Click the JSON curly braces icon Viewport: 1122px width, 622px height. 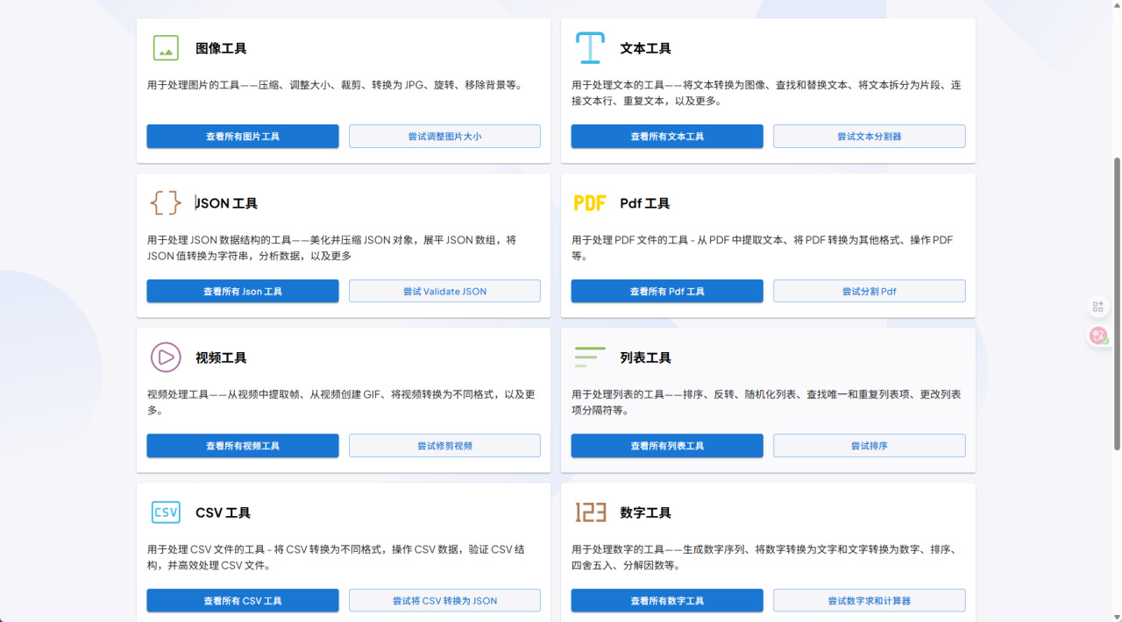tap(166, 203)
